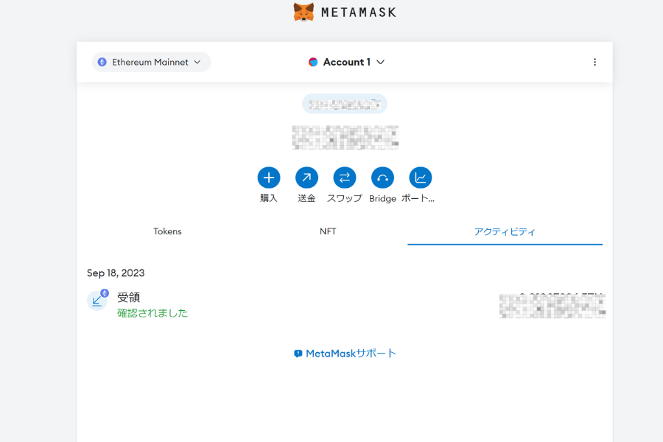Open the Bridge icon button
Image resolution: width=663 pixels, height=442 pixels.
pos(382,178)
